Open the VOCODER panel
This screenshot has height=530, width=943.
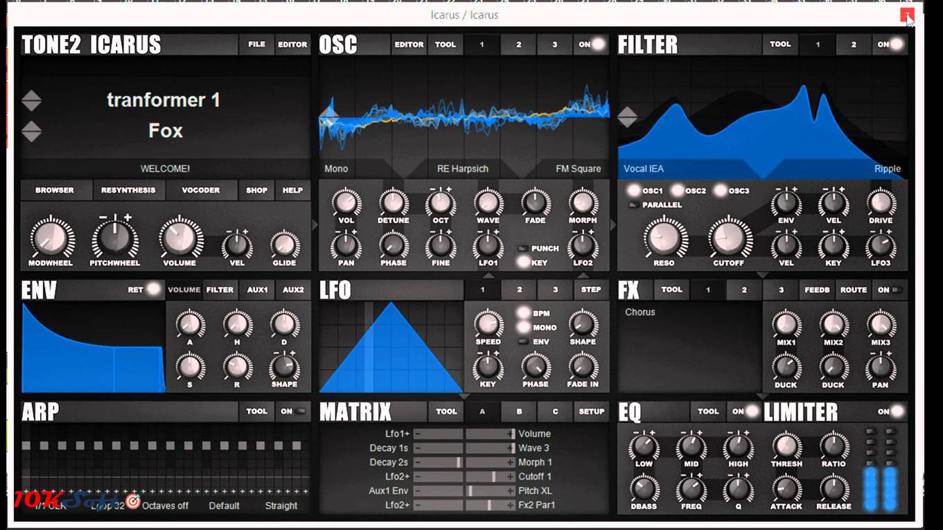[201, 190]
